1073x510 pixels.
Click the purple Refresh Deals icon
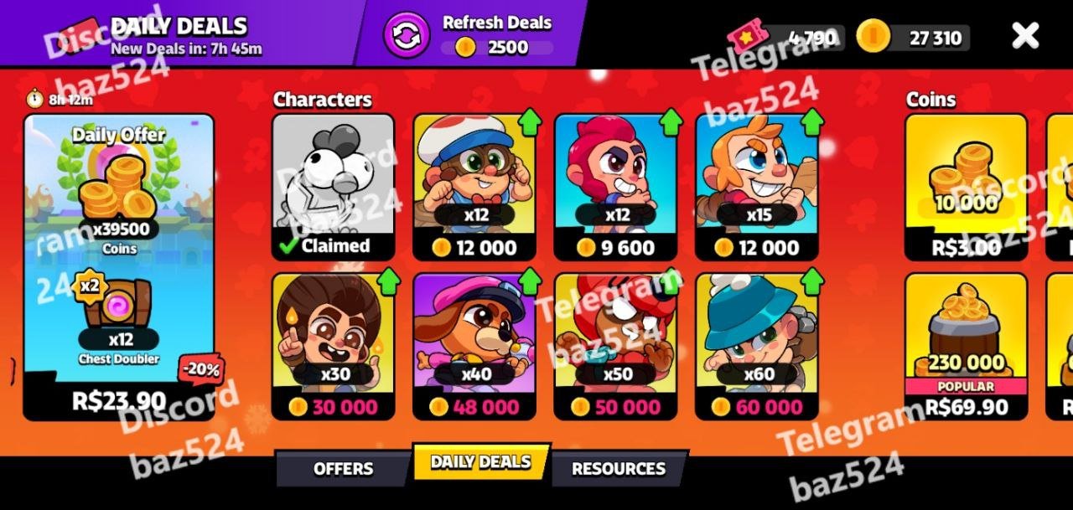pyautogui.click(x=407, y=34)
